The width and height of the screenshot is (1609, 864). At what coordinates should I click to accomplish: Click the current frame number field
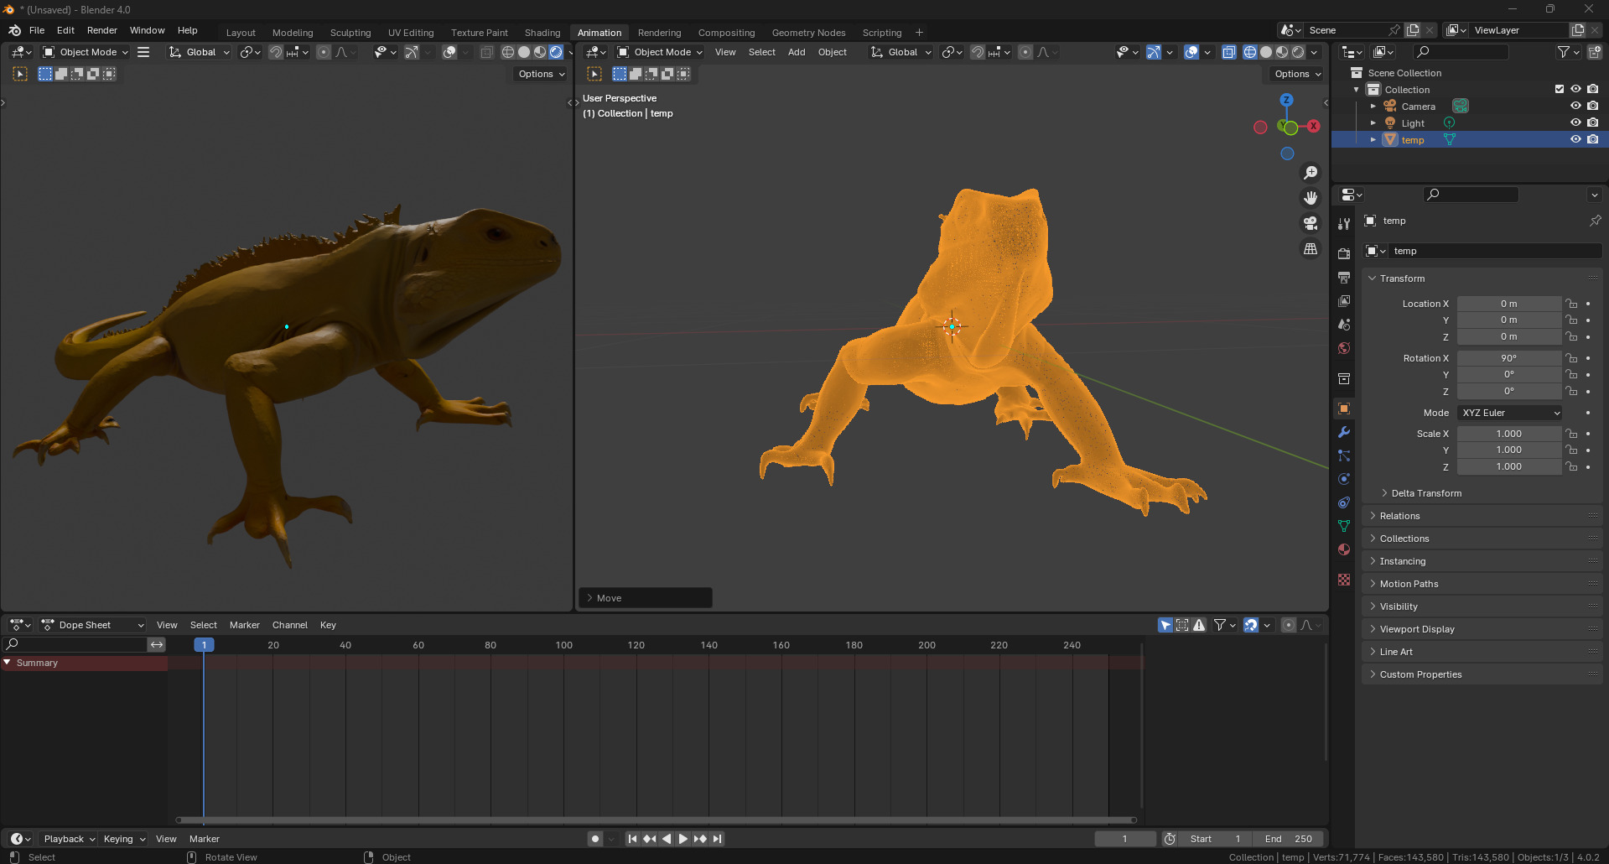[1124, 839]
